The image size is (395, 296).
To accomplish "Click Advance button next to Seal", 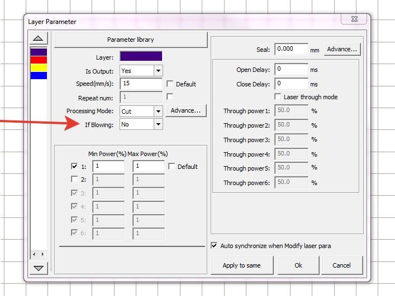I will [341, 49].
